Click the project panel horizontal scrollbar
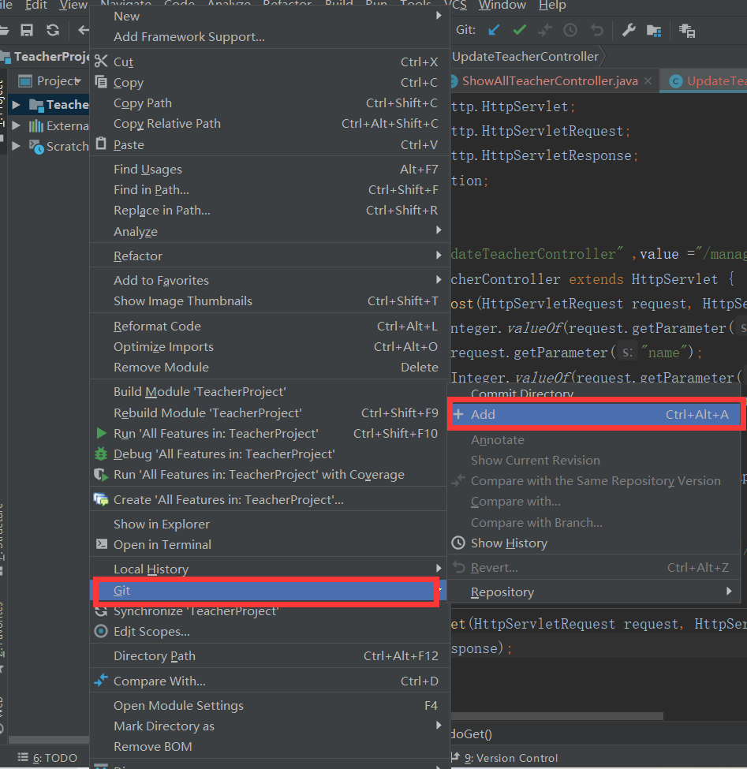 (x=49, y=739)
